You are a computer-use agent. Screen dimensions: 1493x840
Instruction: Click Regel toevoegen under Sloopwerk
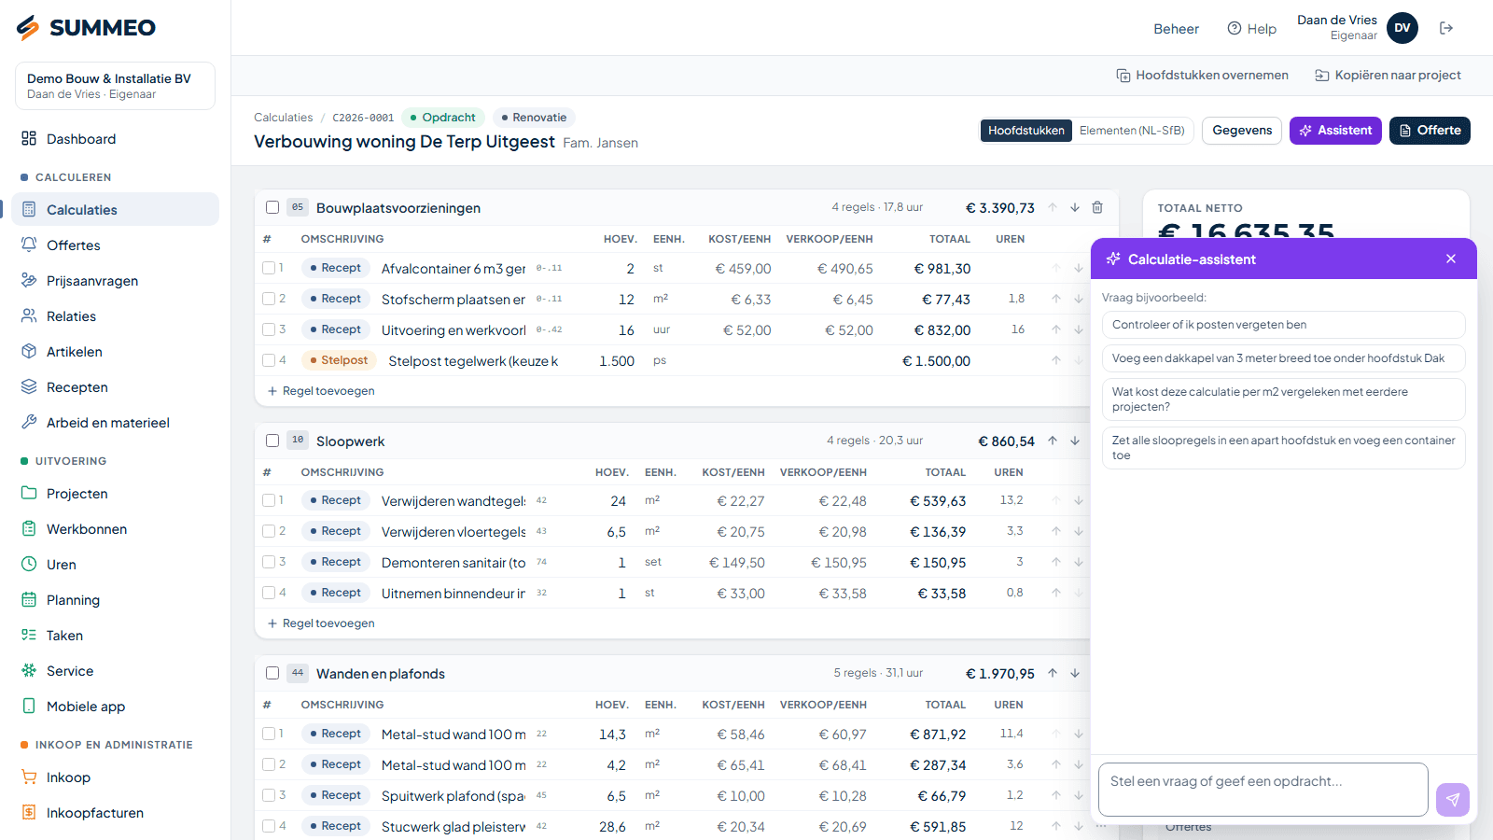pyautogui.click(x=321, y=623)
